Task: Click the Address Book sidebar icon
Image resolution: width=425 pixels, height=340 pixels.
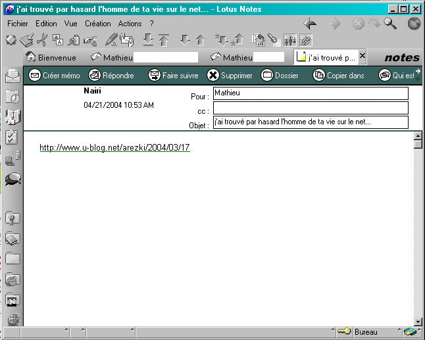Action: coord(12,116)
